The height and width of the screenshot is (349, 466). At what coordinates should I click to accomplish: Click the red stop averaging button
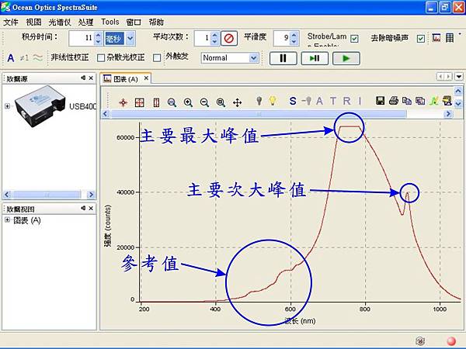point(229,38)
